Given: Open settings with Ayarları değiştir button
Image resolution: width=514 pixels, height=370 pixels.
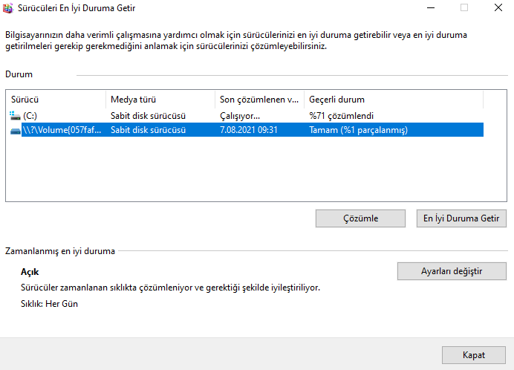Looking at the screenshot, I should click(452, 271).
